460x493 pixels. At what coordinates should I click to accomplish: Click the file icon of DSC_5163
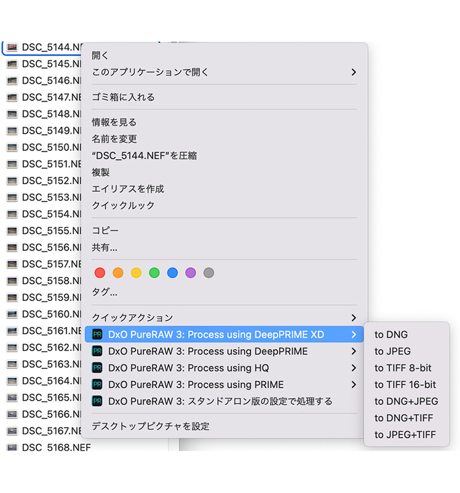tap(12, 364)
